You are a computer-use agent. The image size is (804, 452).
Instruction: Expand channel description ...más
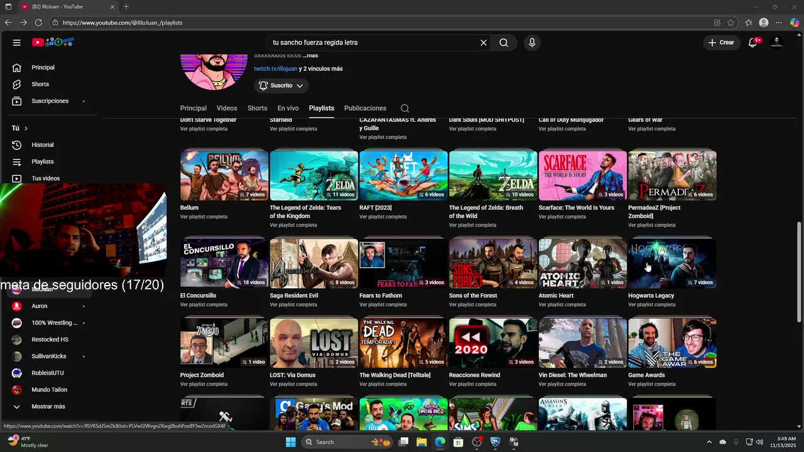pyautogui.click(x=310, y=56)
